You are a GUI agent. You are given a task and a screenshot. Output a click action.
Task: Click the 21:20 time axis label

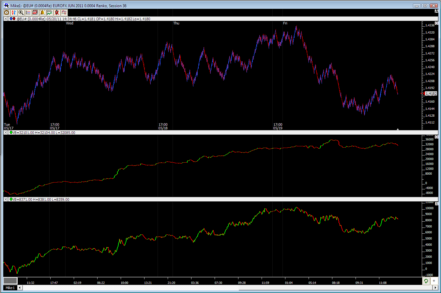coord(171,283)
